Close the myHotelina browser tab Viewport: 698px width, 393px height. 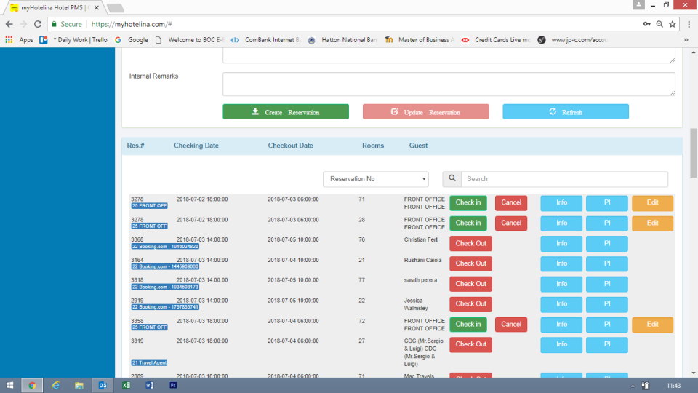[97, 7]
